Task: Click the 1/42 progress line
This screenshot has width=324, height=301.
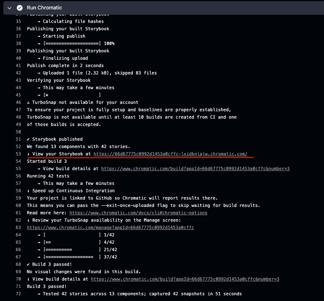Action: (x=76, y=235)
